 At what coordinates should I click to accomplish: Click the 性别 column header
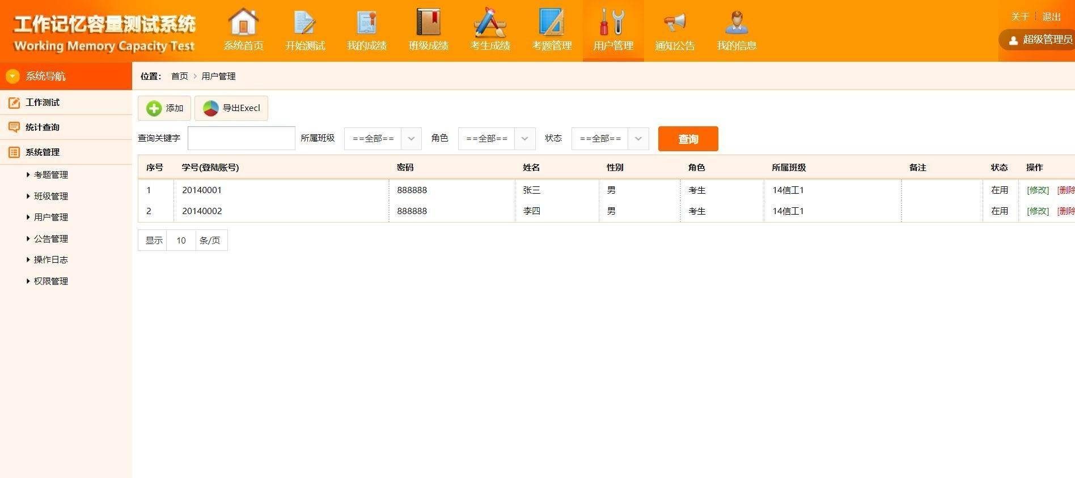[615, 168]
